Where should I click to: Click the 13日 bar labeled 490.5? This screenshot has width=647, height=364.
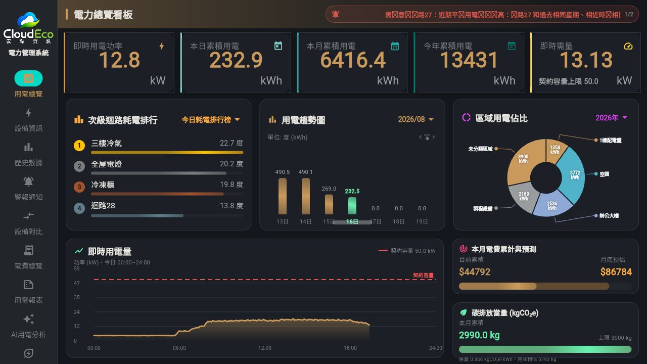pos(283,196)
